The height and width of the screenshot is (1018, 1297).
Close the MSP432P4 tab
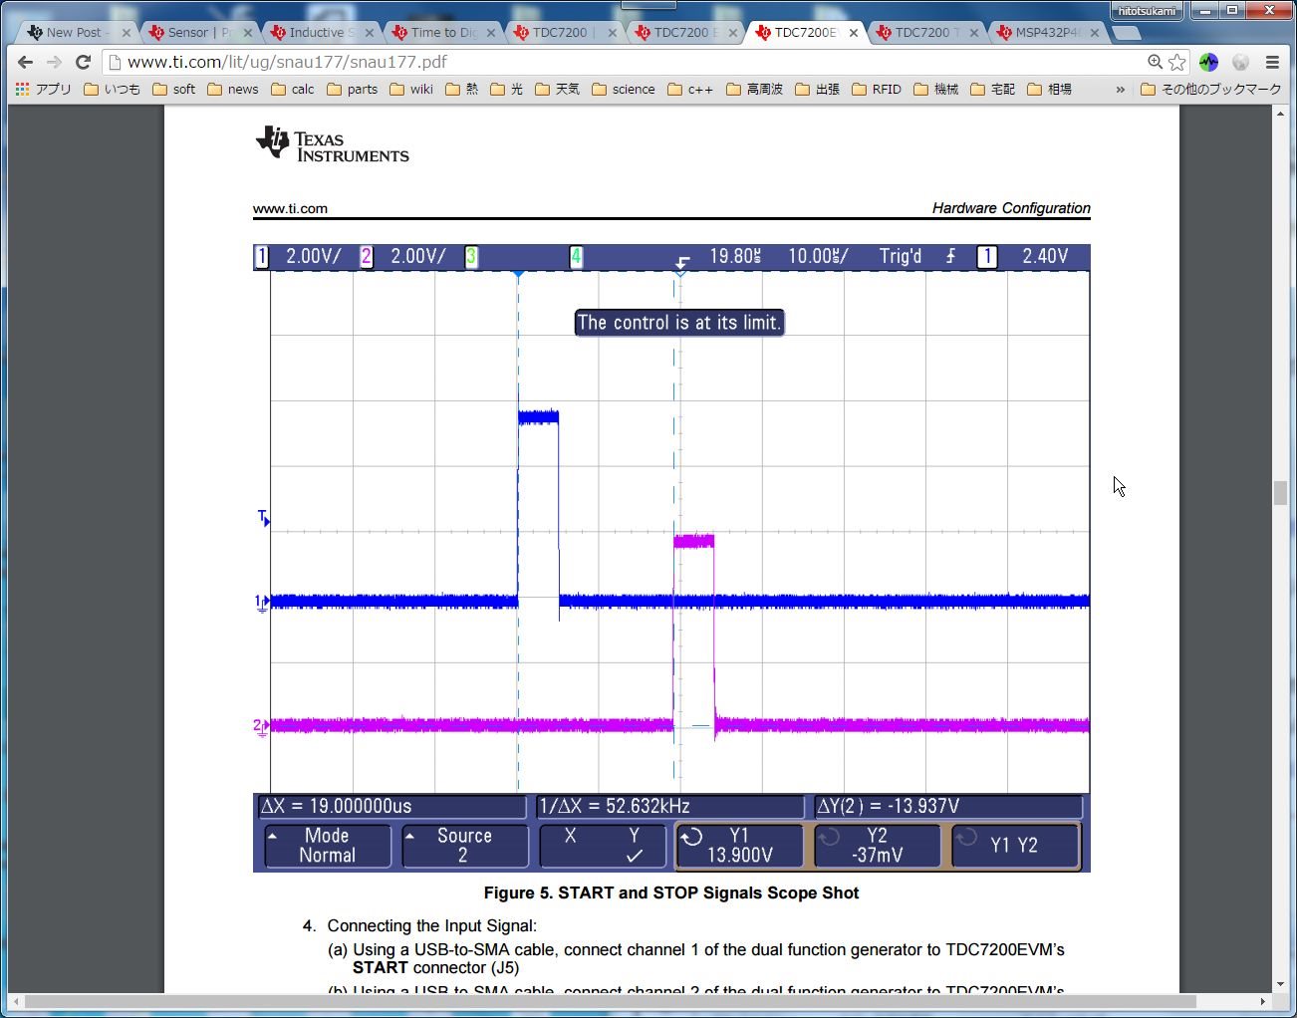(1095, 33)
